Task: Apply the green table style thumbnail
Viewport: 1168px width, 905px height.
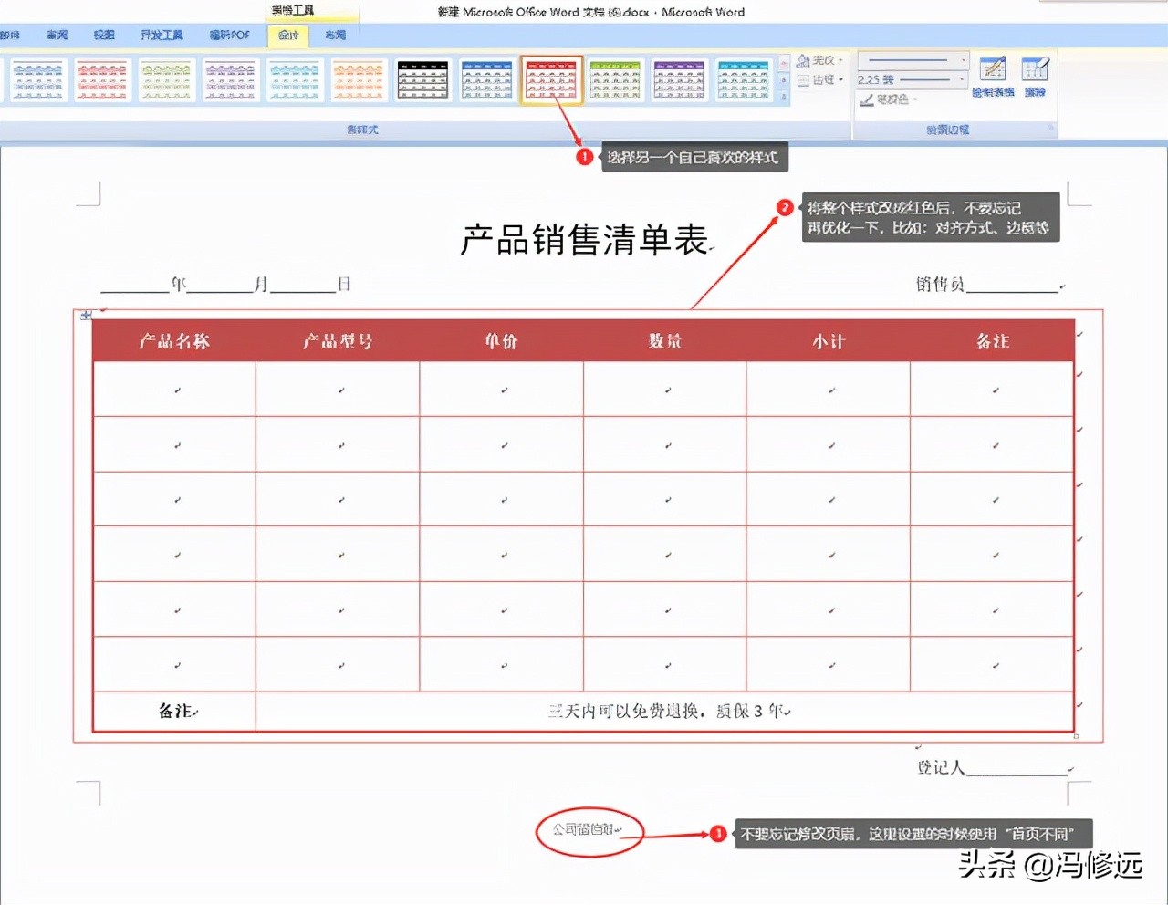Action: (615, 79)
